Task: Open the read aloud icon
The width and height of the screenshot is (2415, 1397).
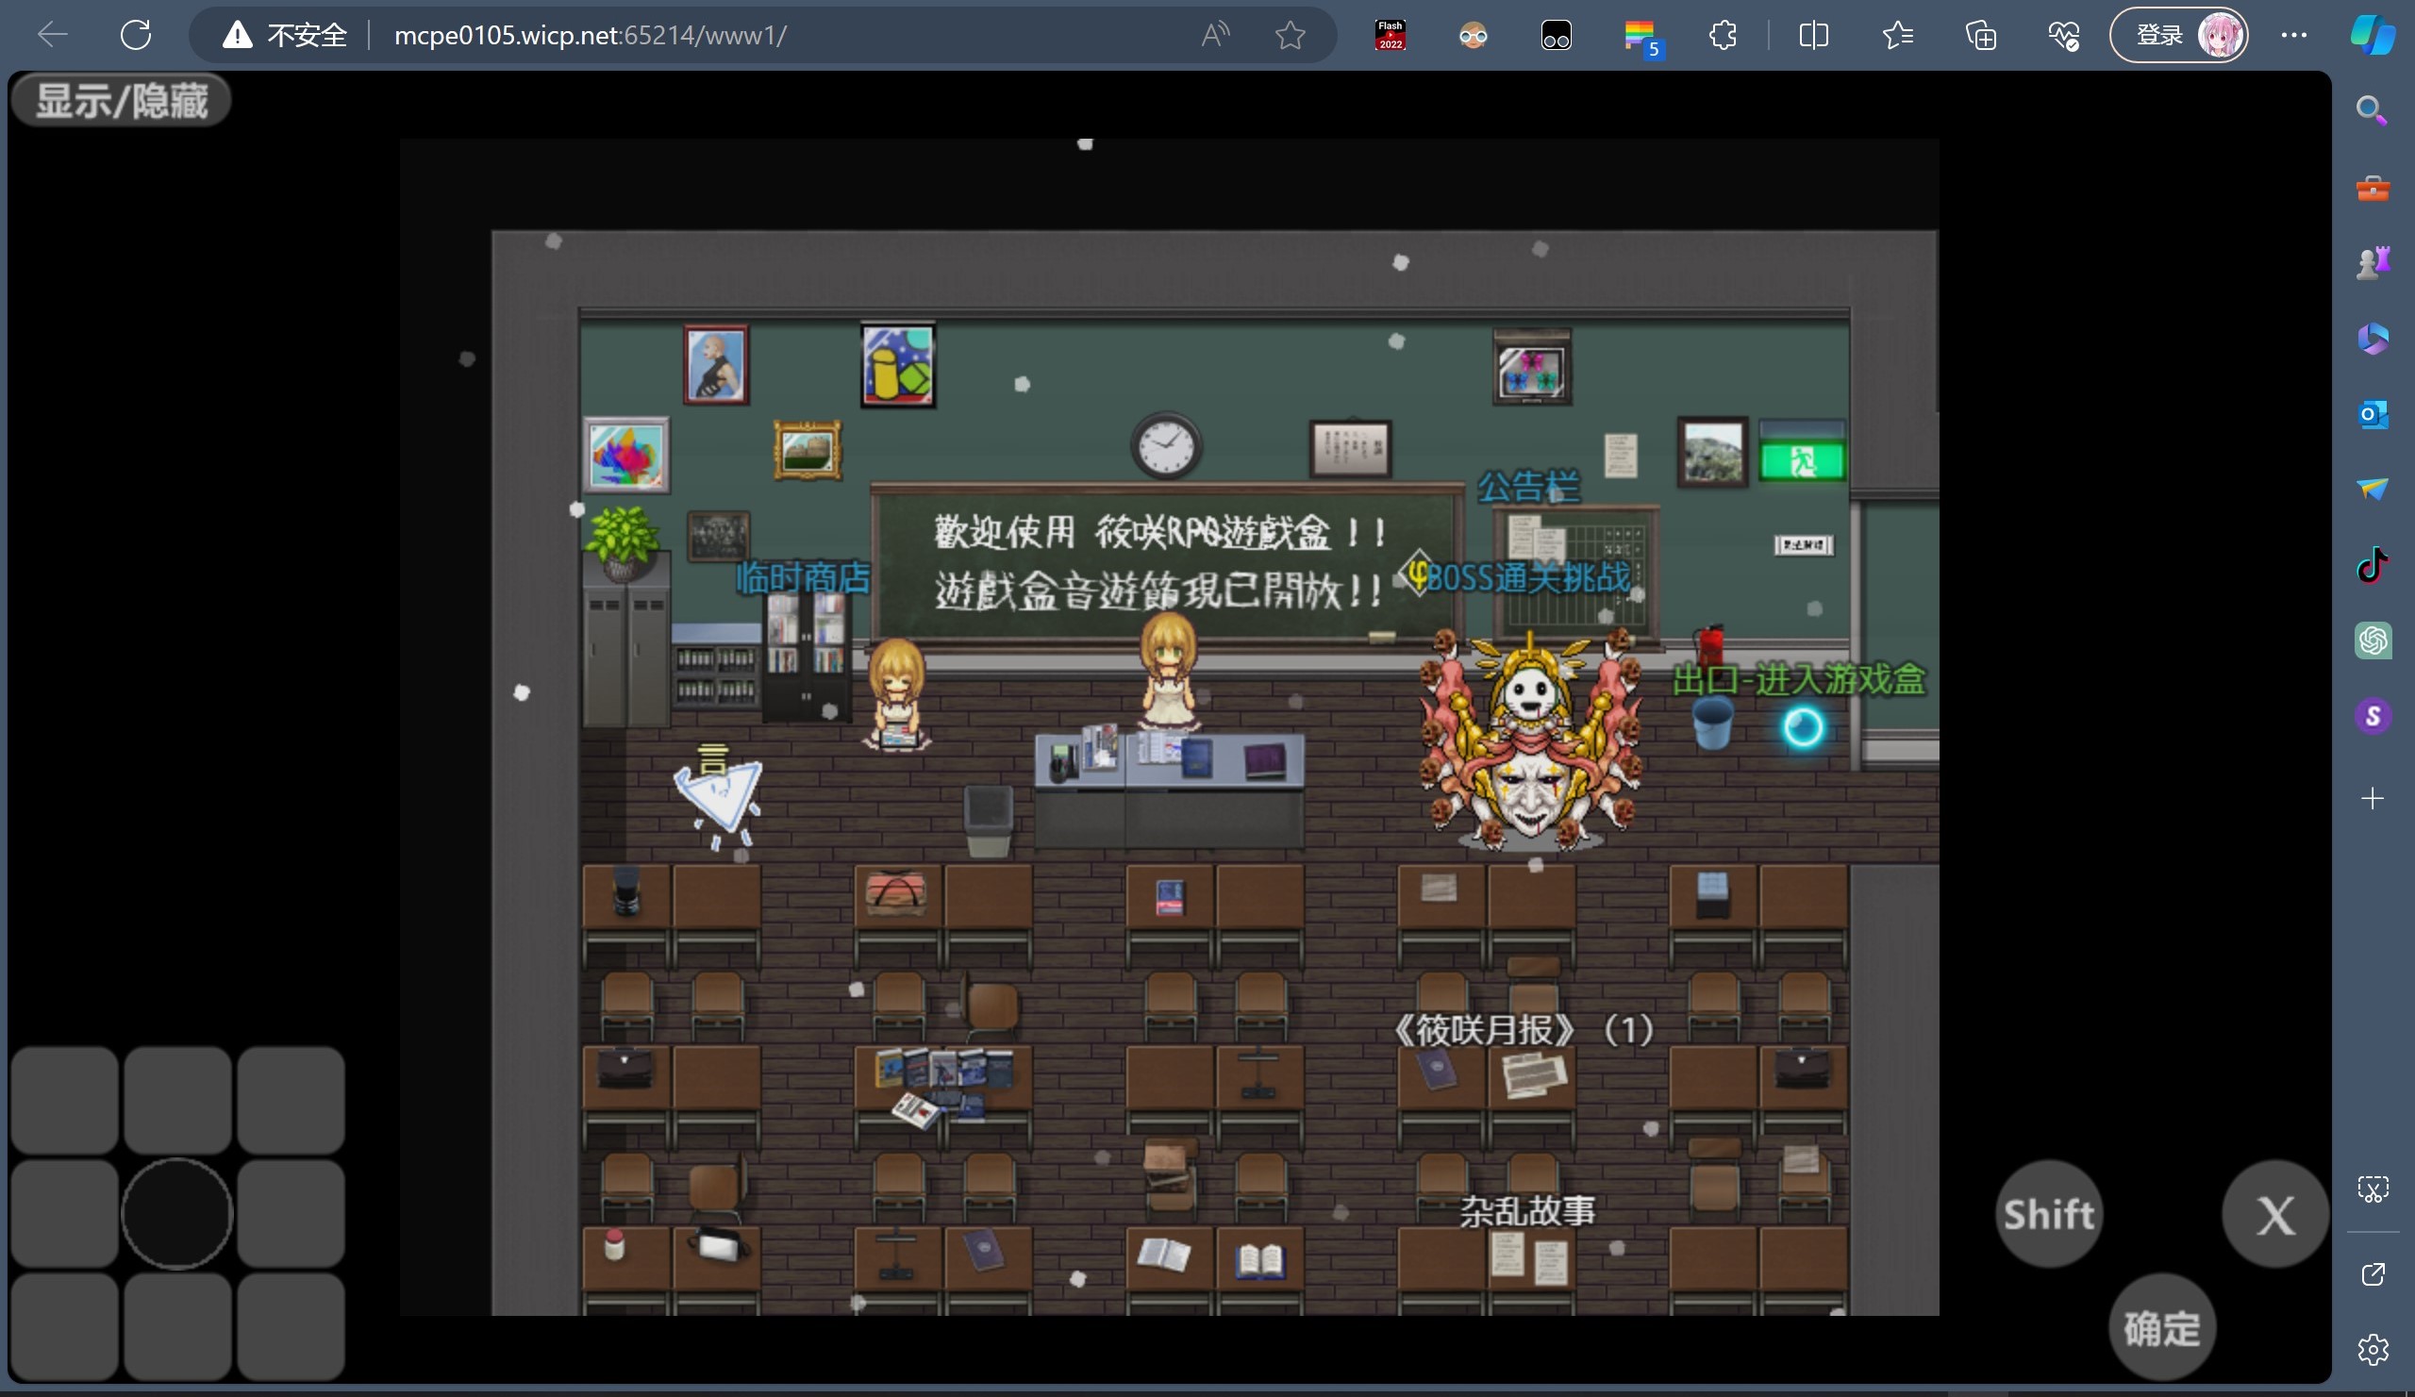Action: tap(1215, 36)
